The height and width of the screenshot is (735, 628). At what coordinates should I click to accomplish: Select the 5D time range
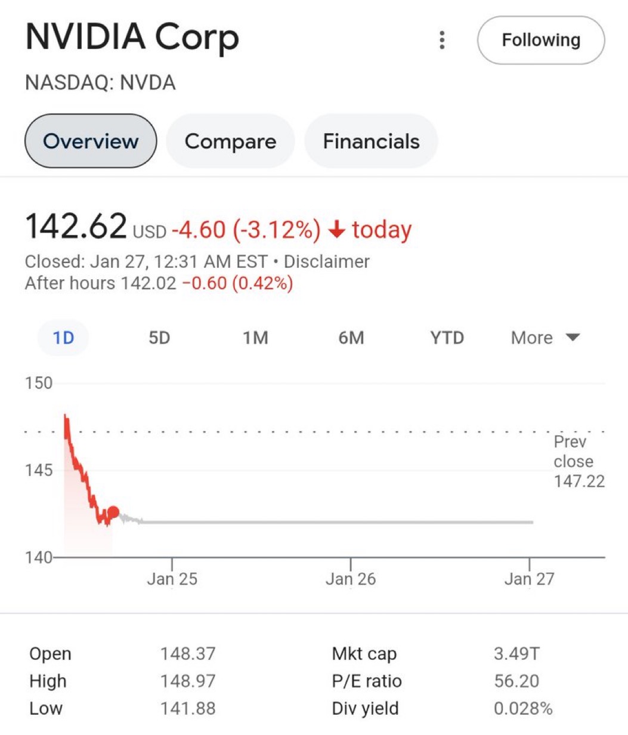[x=159, y=338]
